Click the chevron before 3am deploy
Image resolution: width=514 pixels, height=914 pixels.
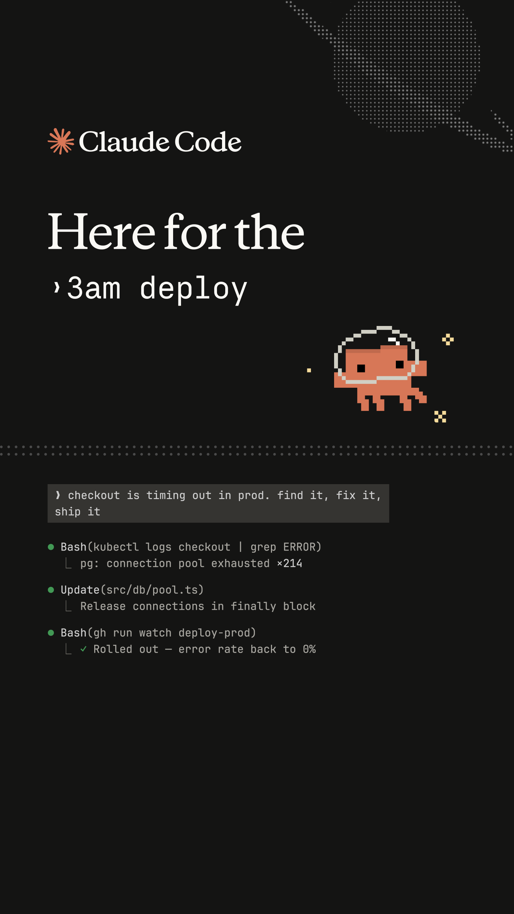tap(56, 287)
